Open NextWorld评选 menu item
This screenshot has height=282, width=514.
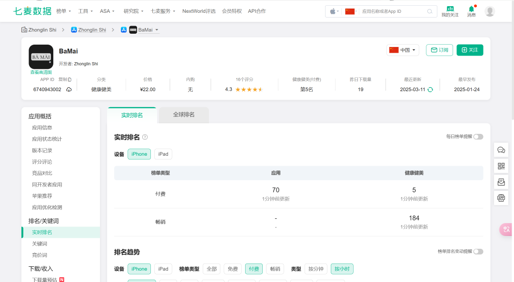coord(199,11)
